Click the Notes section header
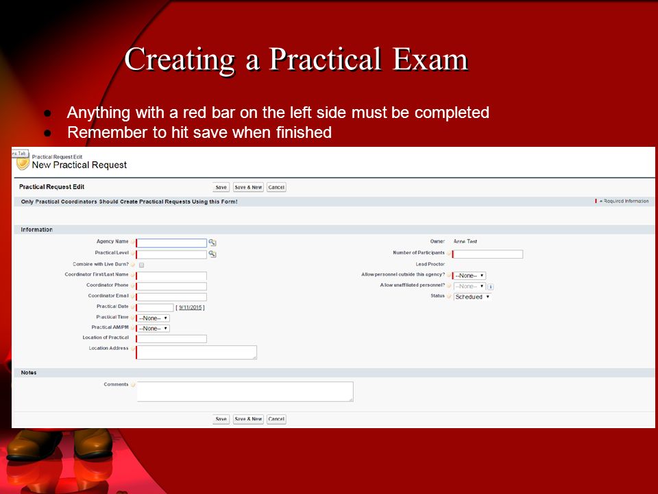Image resolution: width=658 pixels, height=494 pixels. (x=334, y=373)
